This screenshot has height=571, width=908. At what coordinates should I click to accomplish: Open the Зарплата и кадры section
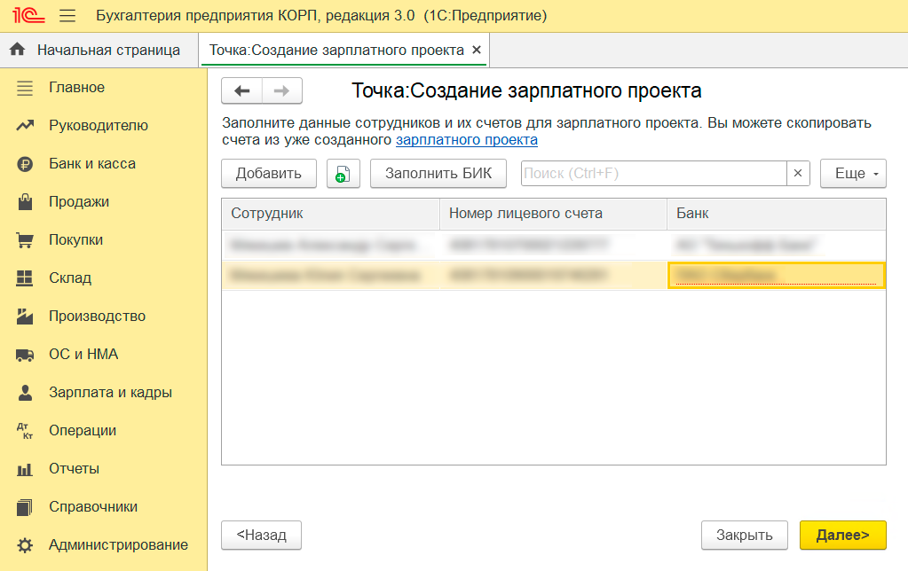click(110, 393)
